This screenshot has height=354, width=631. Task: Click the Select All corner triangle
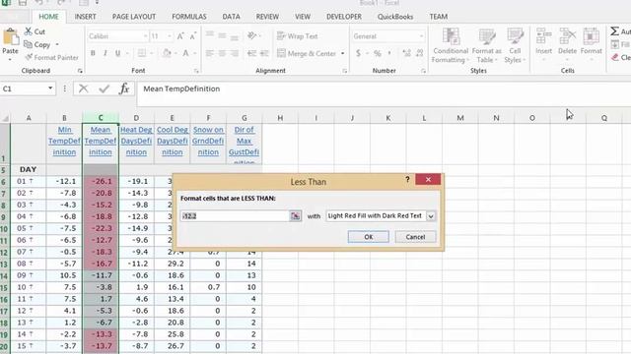point(5,118)
